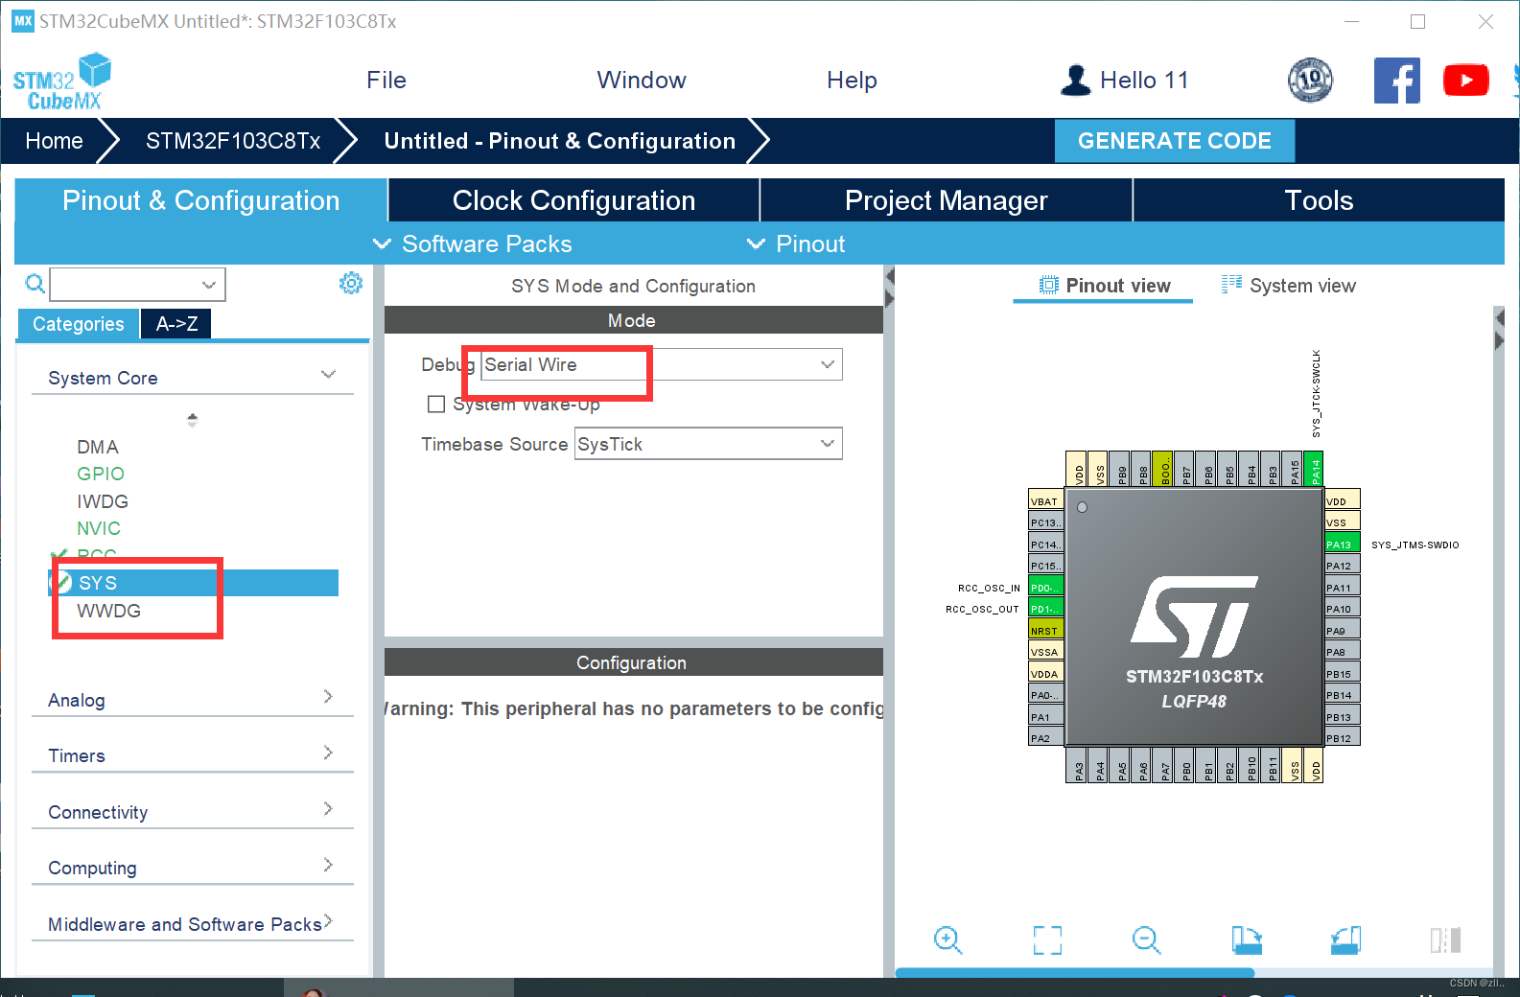The width and height of the screenshot is (1520, 997).
Task: Select WWDG in System Core list
Action: click(108, 611)
